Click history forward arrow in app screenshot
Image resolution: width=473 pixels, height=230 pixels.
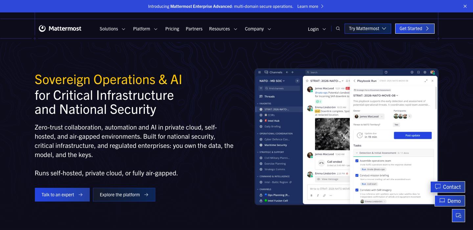[292, 72]
